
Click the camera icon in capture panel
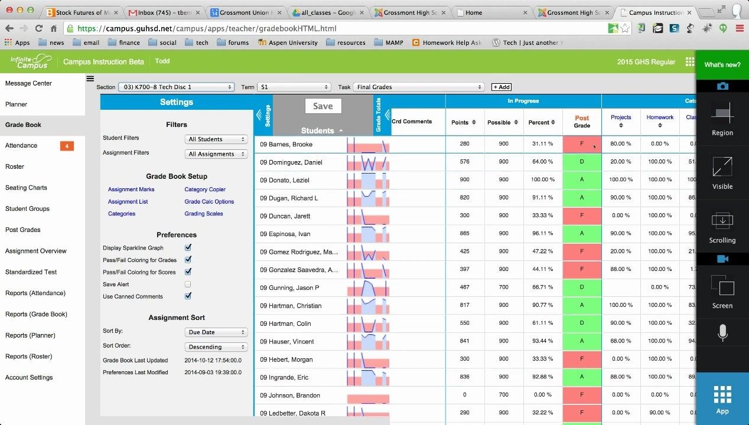point(722,86)
